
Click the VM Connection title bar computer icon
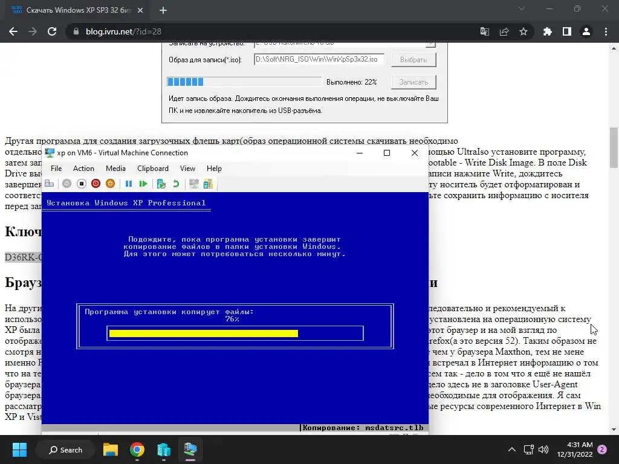(x=50, y=153)
